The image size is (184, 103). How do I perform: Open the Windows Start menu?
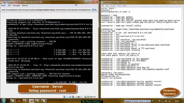tap(3, 101)
